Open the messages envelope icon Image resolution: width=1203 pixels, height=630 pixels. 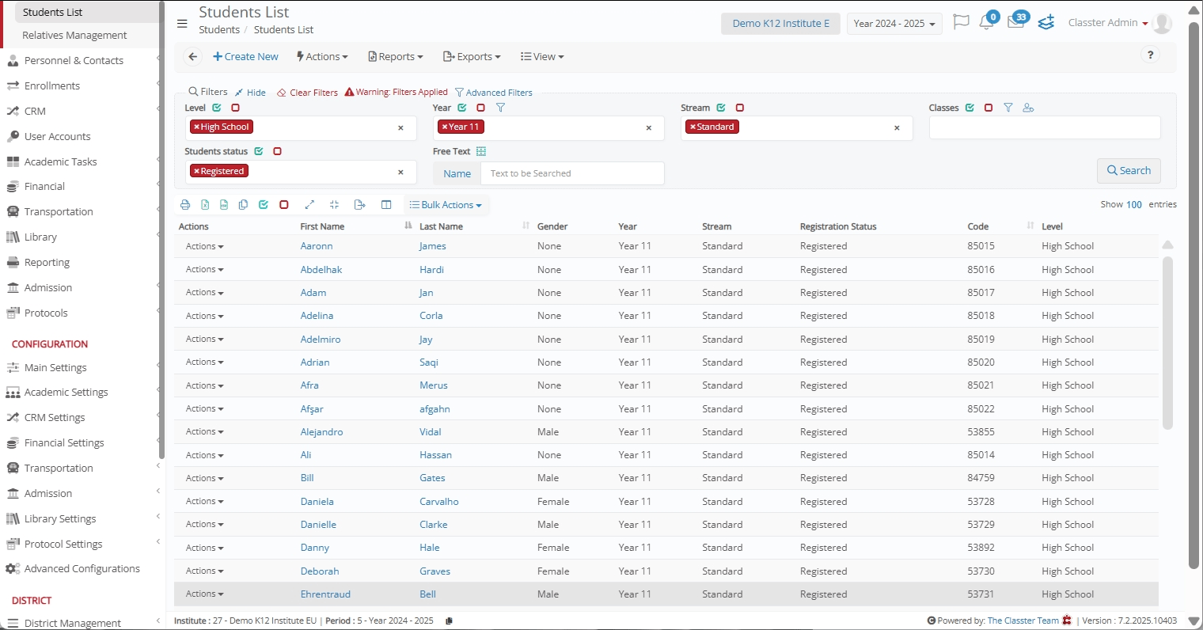(1015, 23)
